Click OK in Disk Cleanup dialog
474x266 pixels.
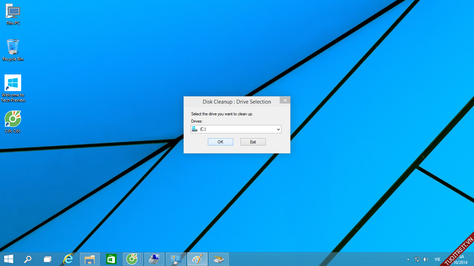click(220, 142)
